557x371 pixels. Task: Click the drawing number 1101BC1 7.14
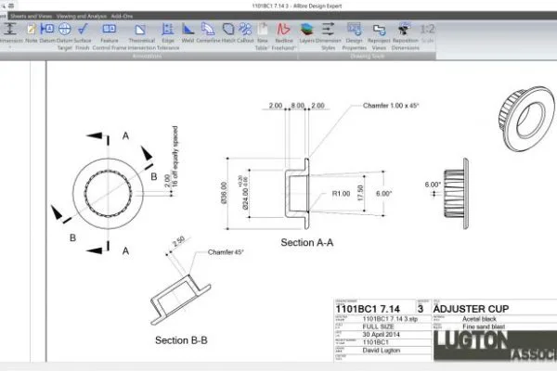(x=368, y=309)
